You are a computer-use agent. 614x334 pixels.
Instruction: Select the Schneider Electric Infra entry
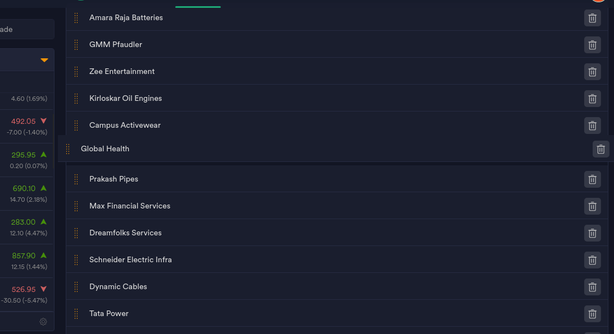click(x=336, y=260)
